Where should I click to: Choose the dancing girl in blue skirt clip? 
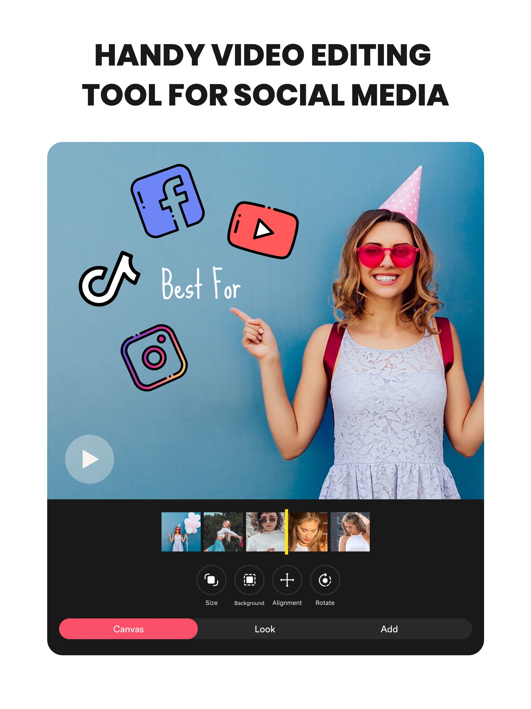point(223,532)
